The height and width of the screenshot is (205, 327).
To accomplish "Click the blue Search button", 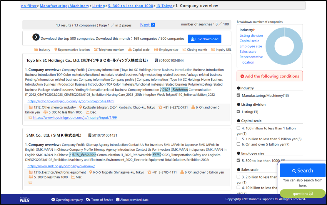I will [303, 171].
